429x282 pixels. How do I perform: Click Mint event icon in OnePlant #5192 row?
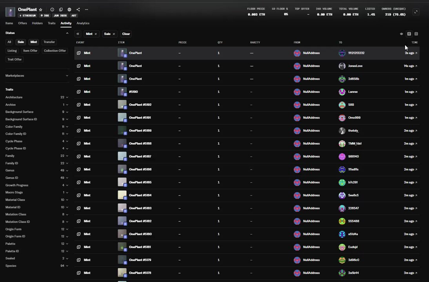click(79, 105)
